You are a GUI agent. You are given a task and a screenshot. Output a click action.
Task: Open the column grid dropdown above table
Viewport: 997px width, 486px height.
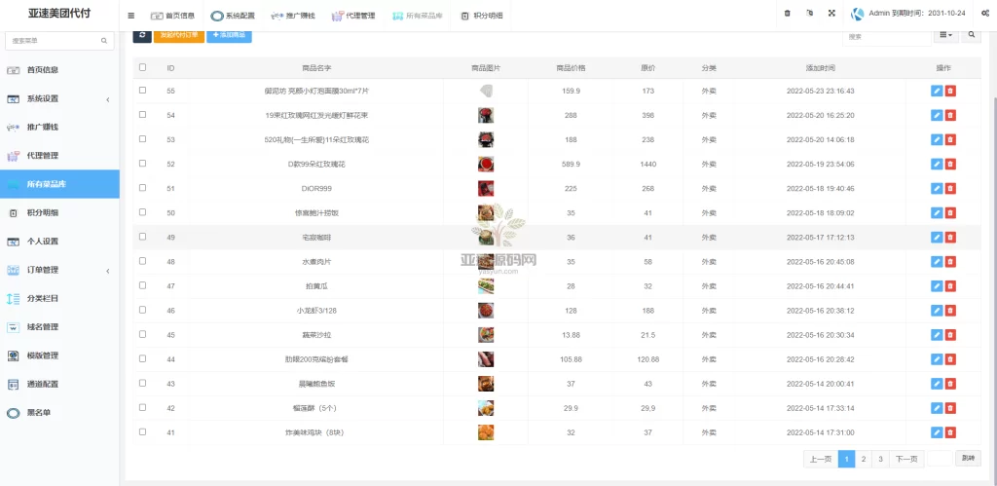pos(945,36)
